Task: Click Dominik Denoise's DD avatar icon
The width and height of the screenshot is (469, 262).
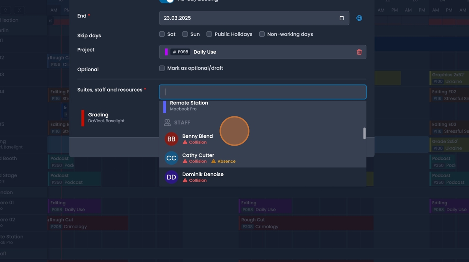Action: point(171,177)
